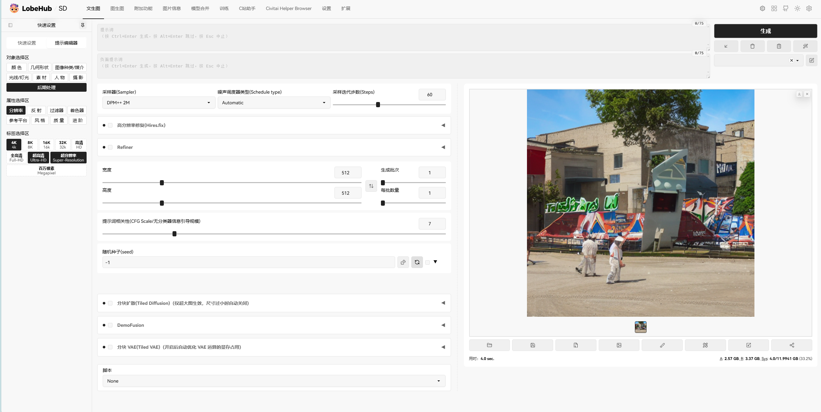Click the recycle seed reuse icon
821x412 pixels.
tap(417, 262)
